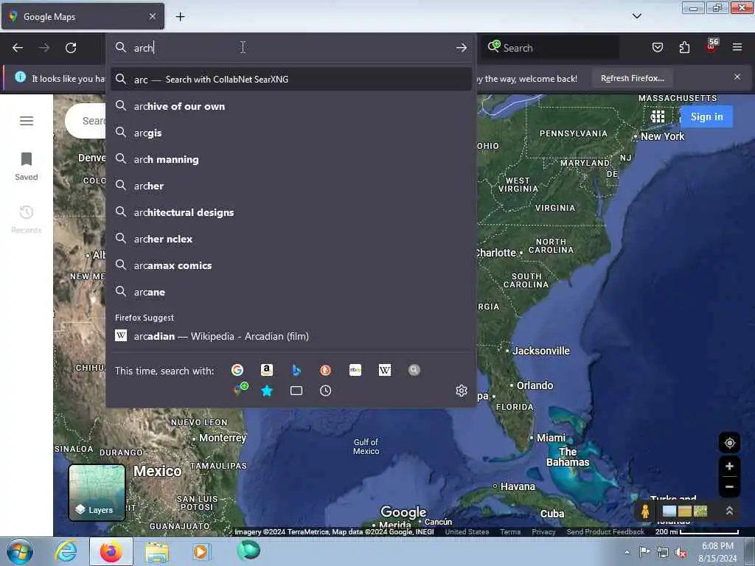This screenshot has height=566, width=755.
Task: Search history using the clock icon
Action: click(x=325, y=391)
